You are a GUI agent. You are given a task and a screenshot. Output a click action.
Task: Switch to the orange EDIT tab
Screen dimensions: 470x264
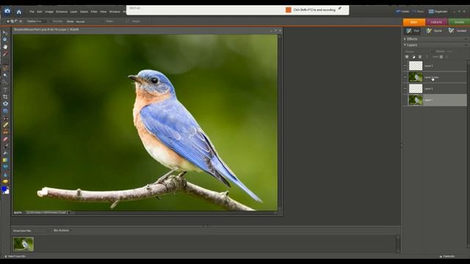414,22
